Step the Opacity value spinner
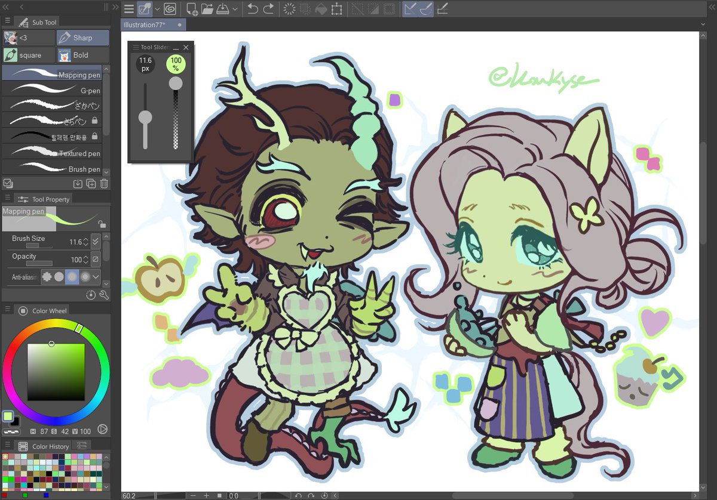The image size is (717, 500). 86,260
